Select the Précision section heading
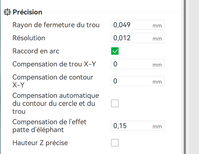The width and height of the screenshot is (199, 154). point(27,12)
